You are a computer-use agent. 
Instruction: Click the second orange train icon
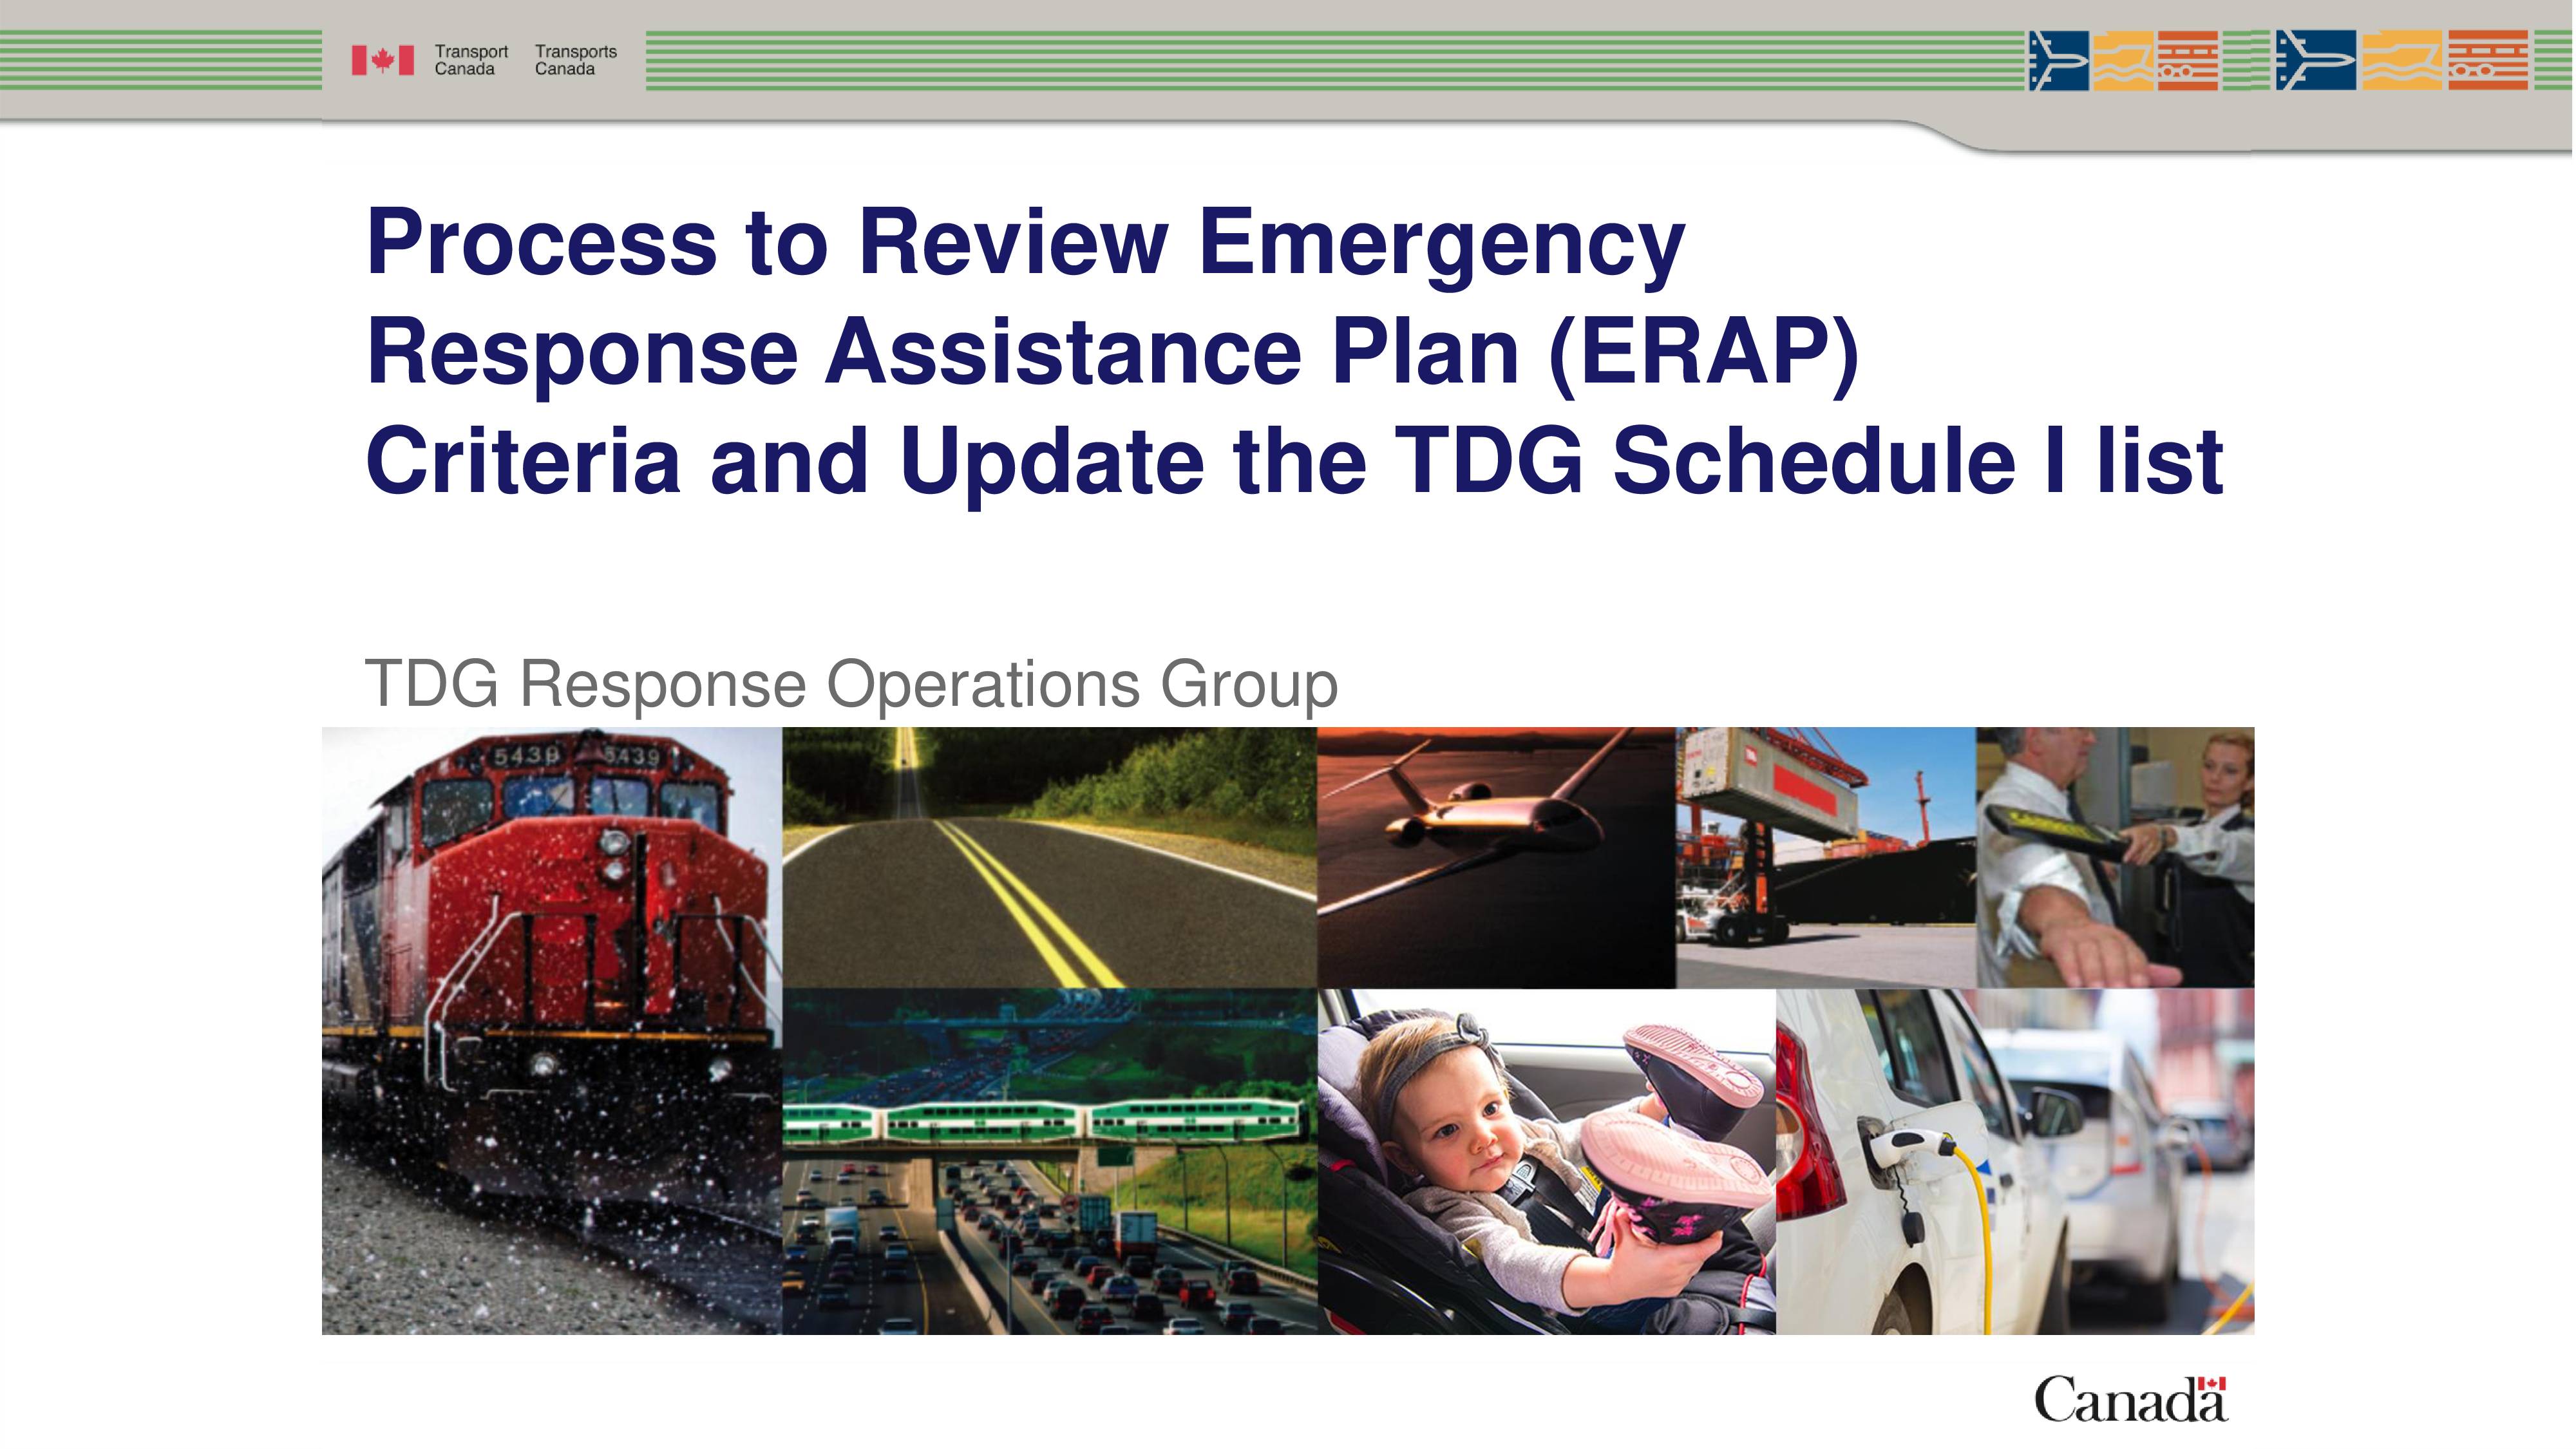click(2488, 60)
